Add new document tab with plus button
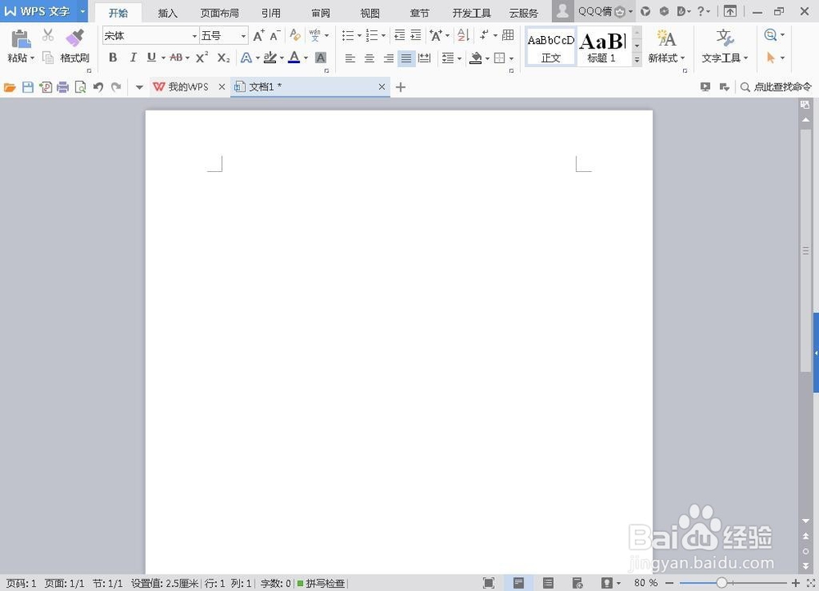Viewport: 819px width, 591px height. tap(400, 88)
